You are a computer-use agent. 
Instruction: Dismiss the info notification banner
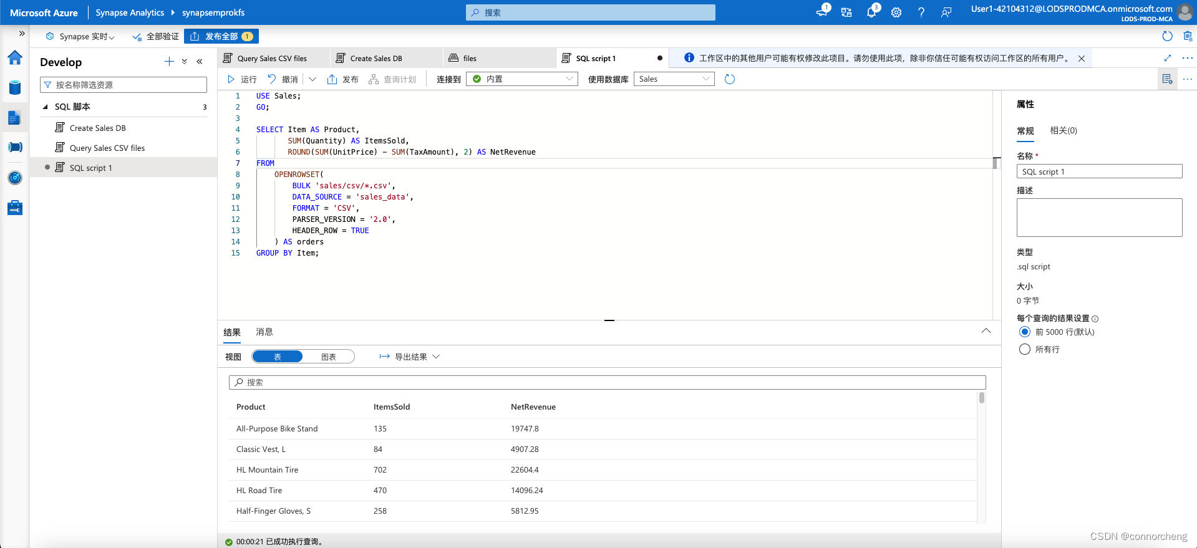pos(1082,58)
